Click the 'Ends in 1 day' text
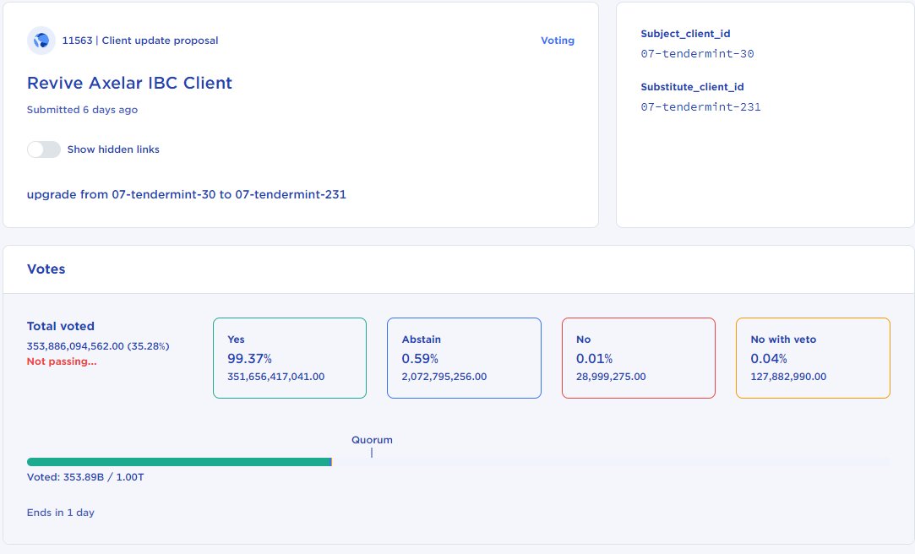Screen dimensions: 915x554 coord(61,513)
